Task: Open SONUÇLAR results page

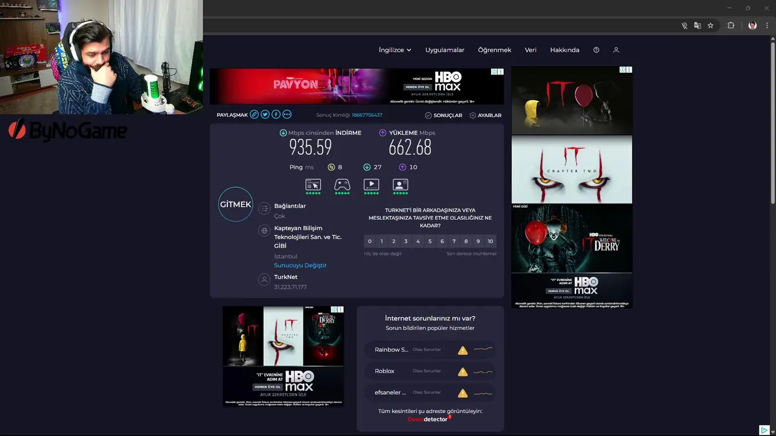Action: pos(444,115)
